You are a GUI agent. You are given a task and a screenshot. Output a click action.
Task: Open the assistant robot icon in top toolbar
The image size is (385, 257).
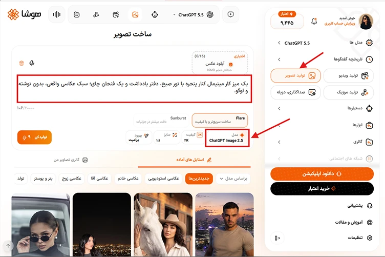point(155,15)
